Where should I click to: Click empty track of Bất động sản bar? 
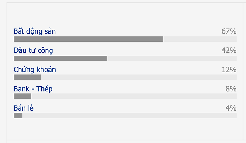point(200,39)
